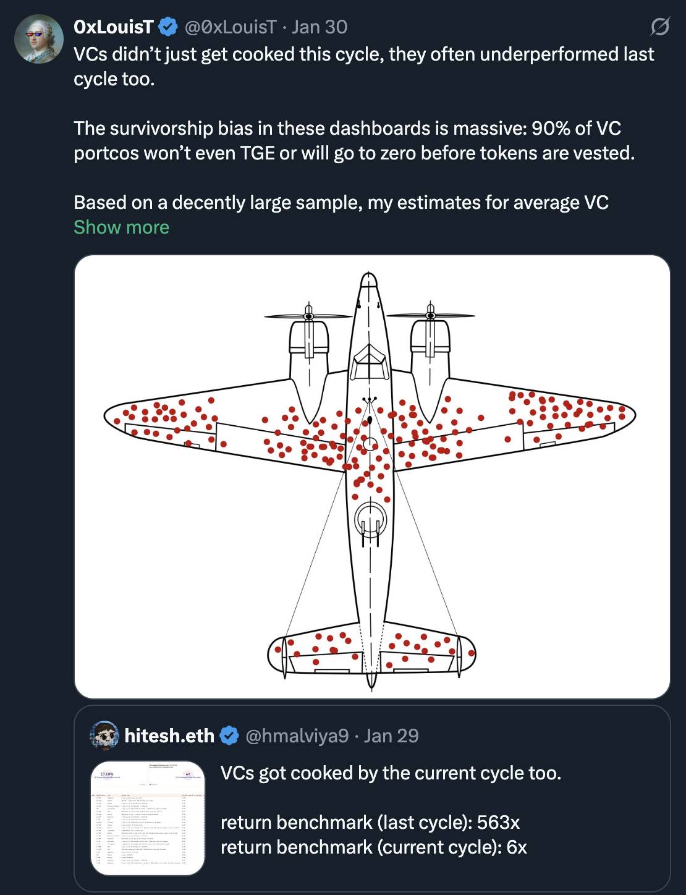Click the hitesh.eth display name

click(169, 736)
